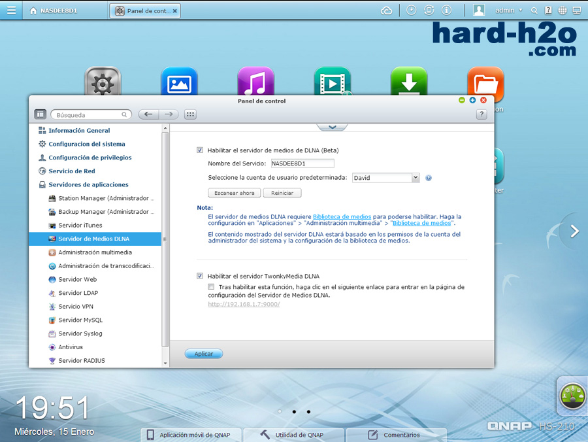Uncheck Habilitar el servidor de medios de DLNA
The height and width of the screenshot is (442, 588).
(x=200, y=150)
